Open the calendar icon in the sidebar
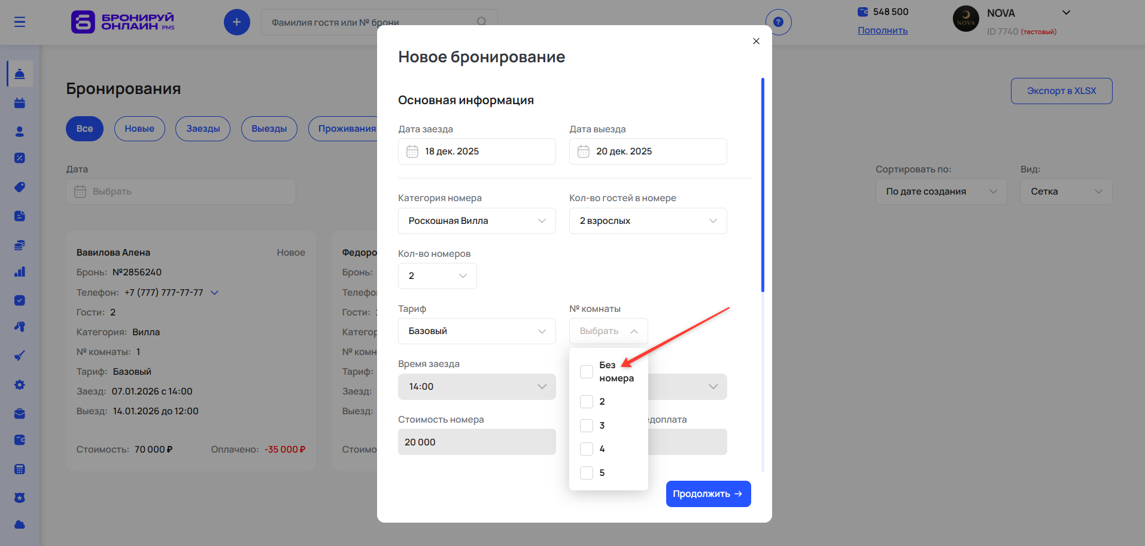The height and width of the screenshot is (546, 1145). pos(20,103)
